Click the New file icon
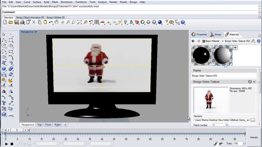Screen dimensions: 262x147 click(5, 22)
